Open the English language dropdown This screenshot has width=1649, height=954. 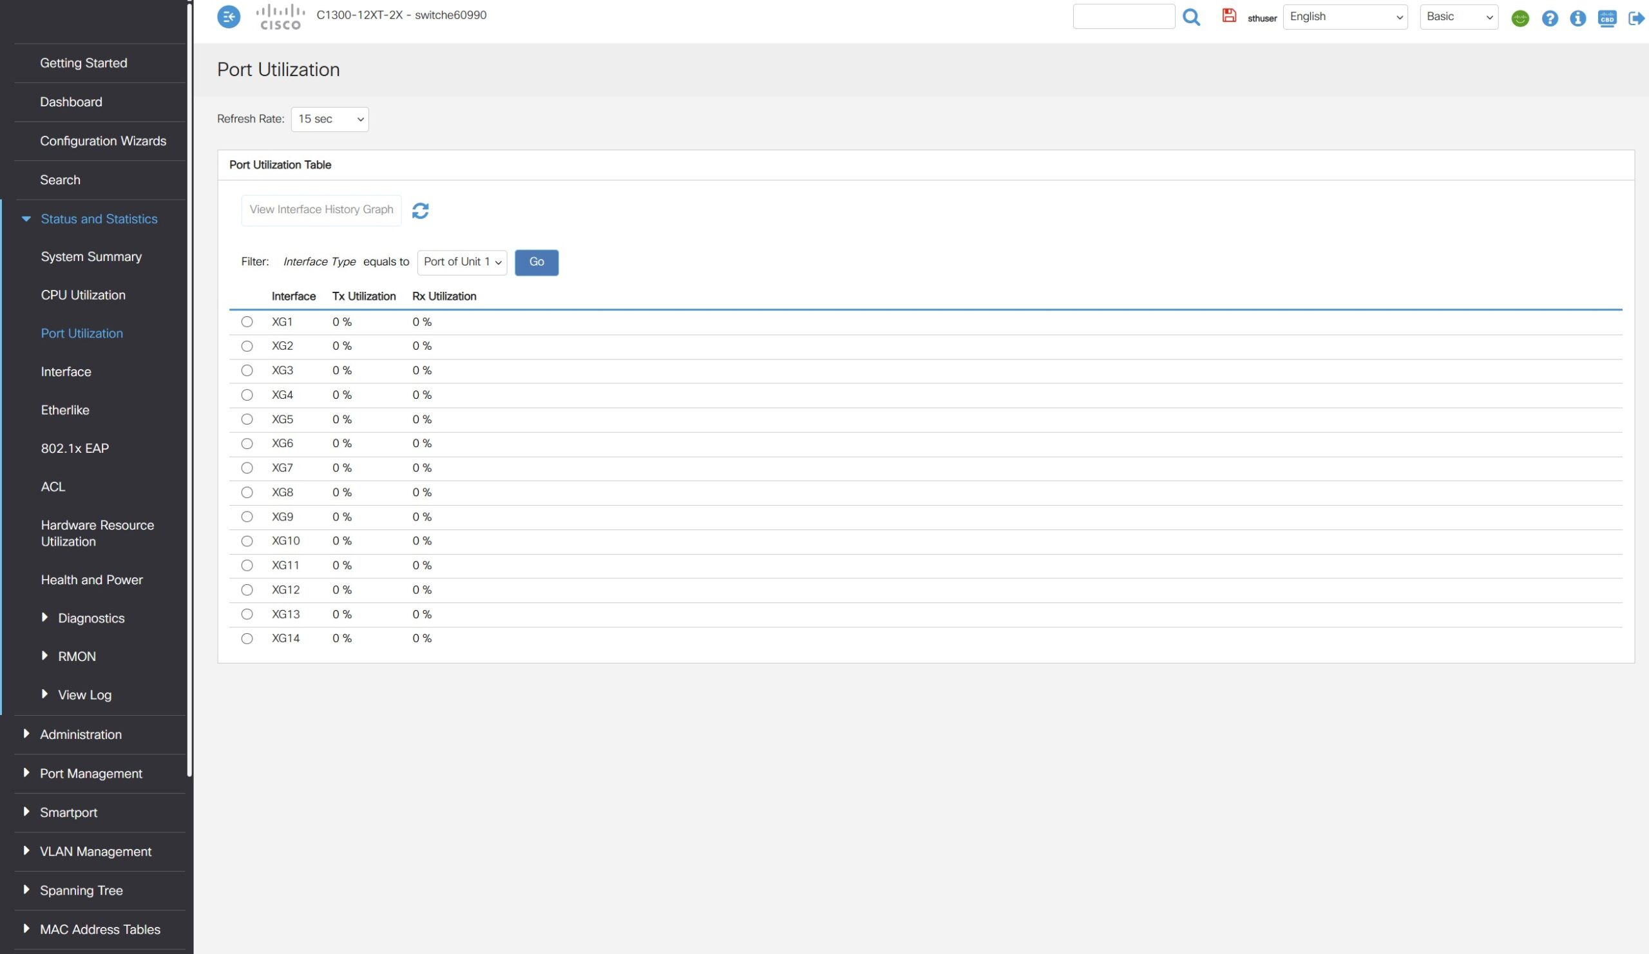[1345, 17]
